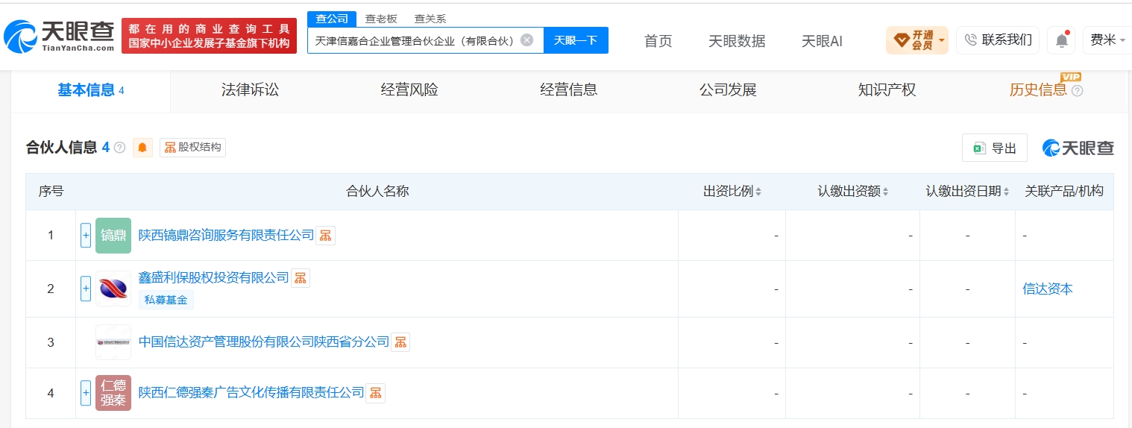This screenshot has width=1132, height=428.
Task: Submit the search with the 天眼一下 button
Action: pyautogui.click(x=576, y=40)
